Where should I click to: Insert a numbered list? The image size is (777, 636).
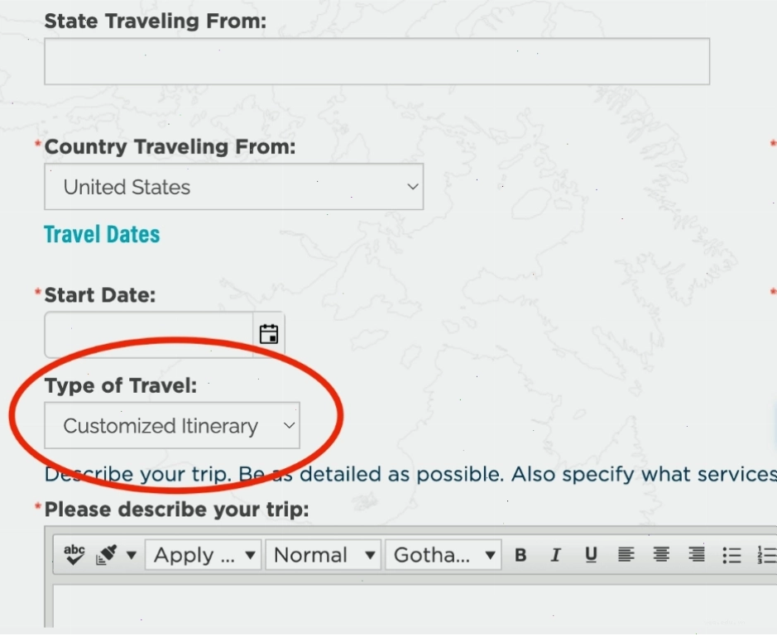(x=766, y=555)
